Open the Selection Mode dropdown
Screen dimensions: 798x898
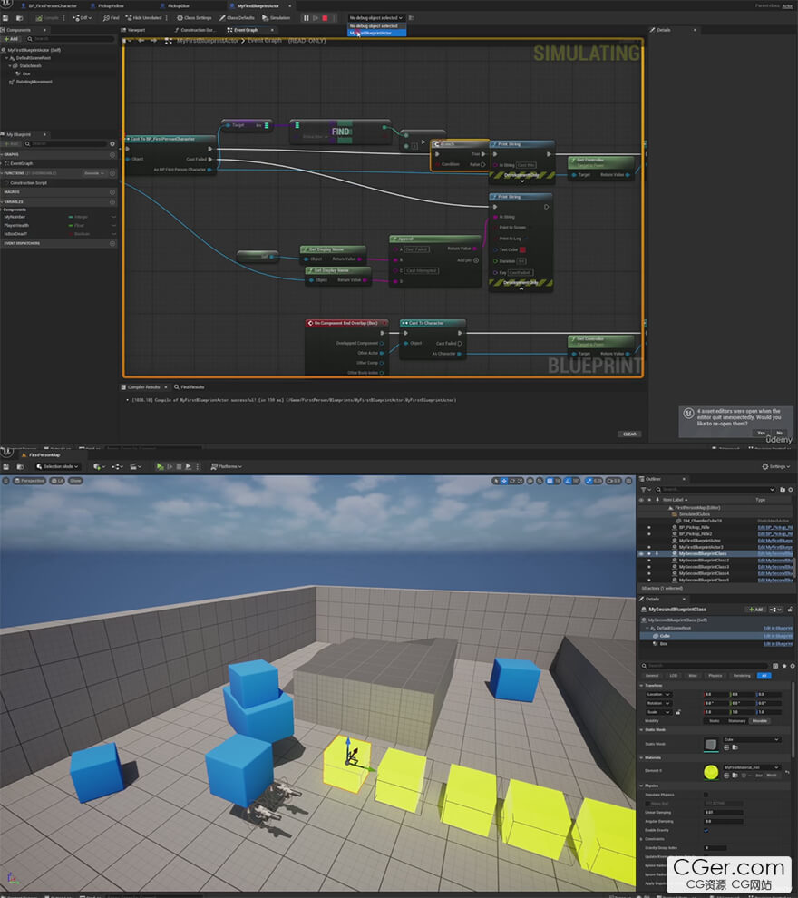[x=57, y=467]
